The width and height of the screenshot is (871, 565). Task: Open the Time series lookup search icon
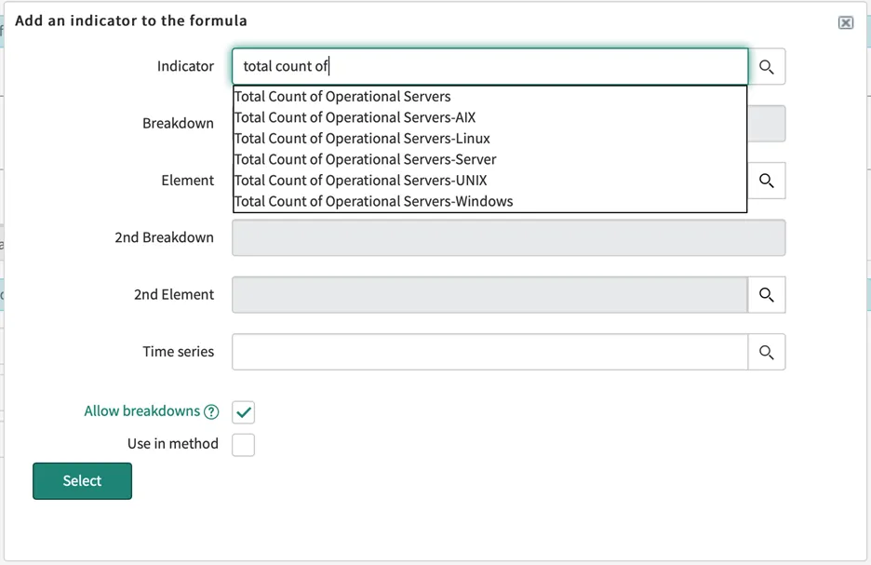tap(766, 352)
